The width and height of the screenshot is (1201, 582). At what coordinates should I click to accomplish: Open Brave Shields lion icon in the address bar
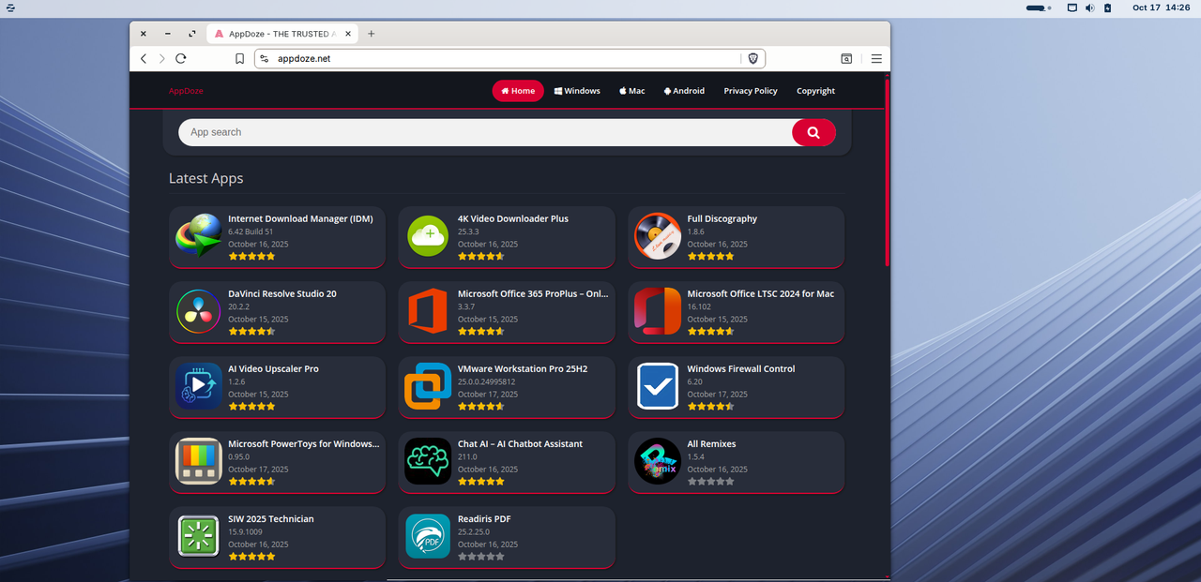[753, 58]
